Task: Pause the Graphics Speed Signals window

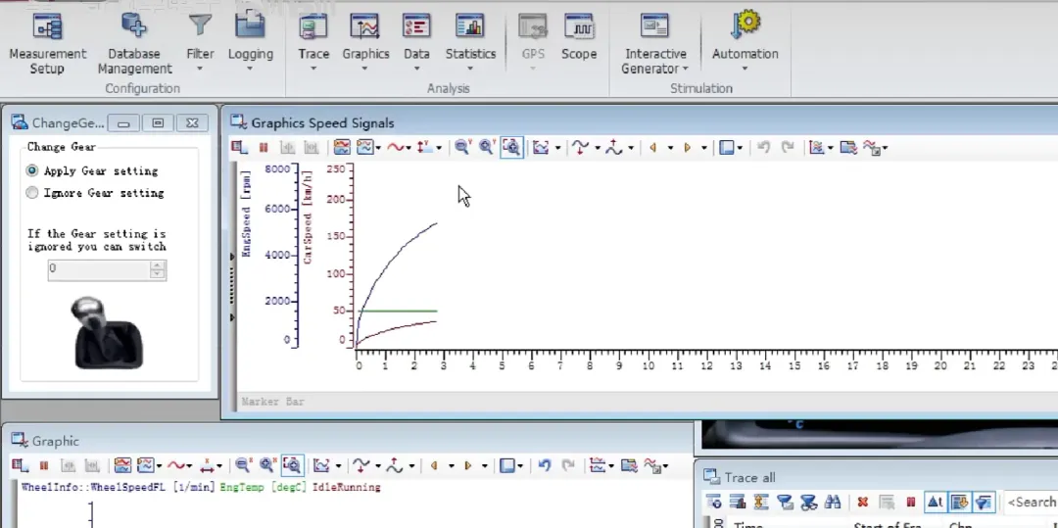Action: [264, 147]
